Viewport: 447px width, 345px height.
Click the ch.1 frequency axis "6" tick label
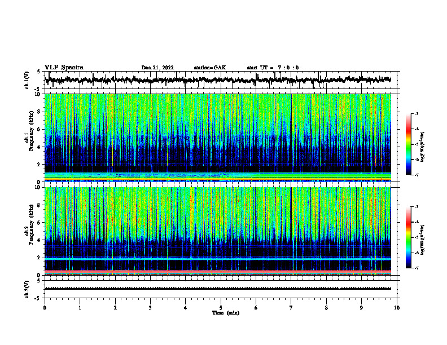coord(39,130)
